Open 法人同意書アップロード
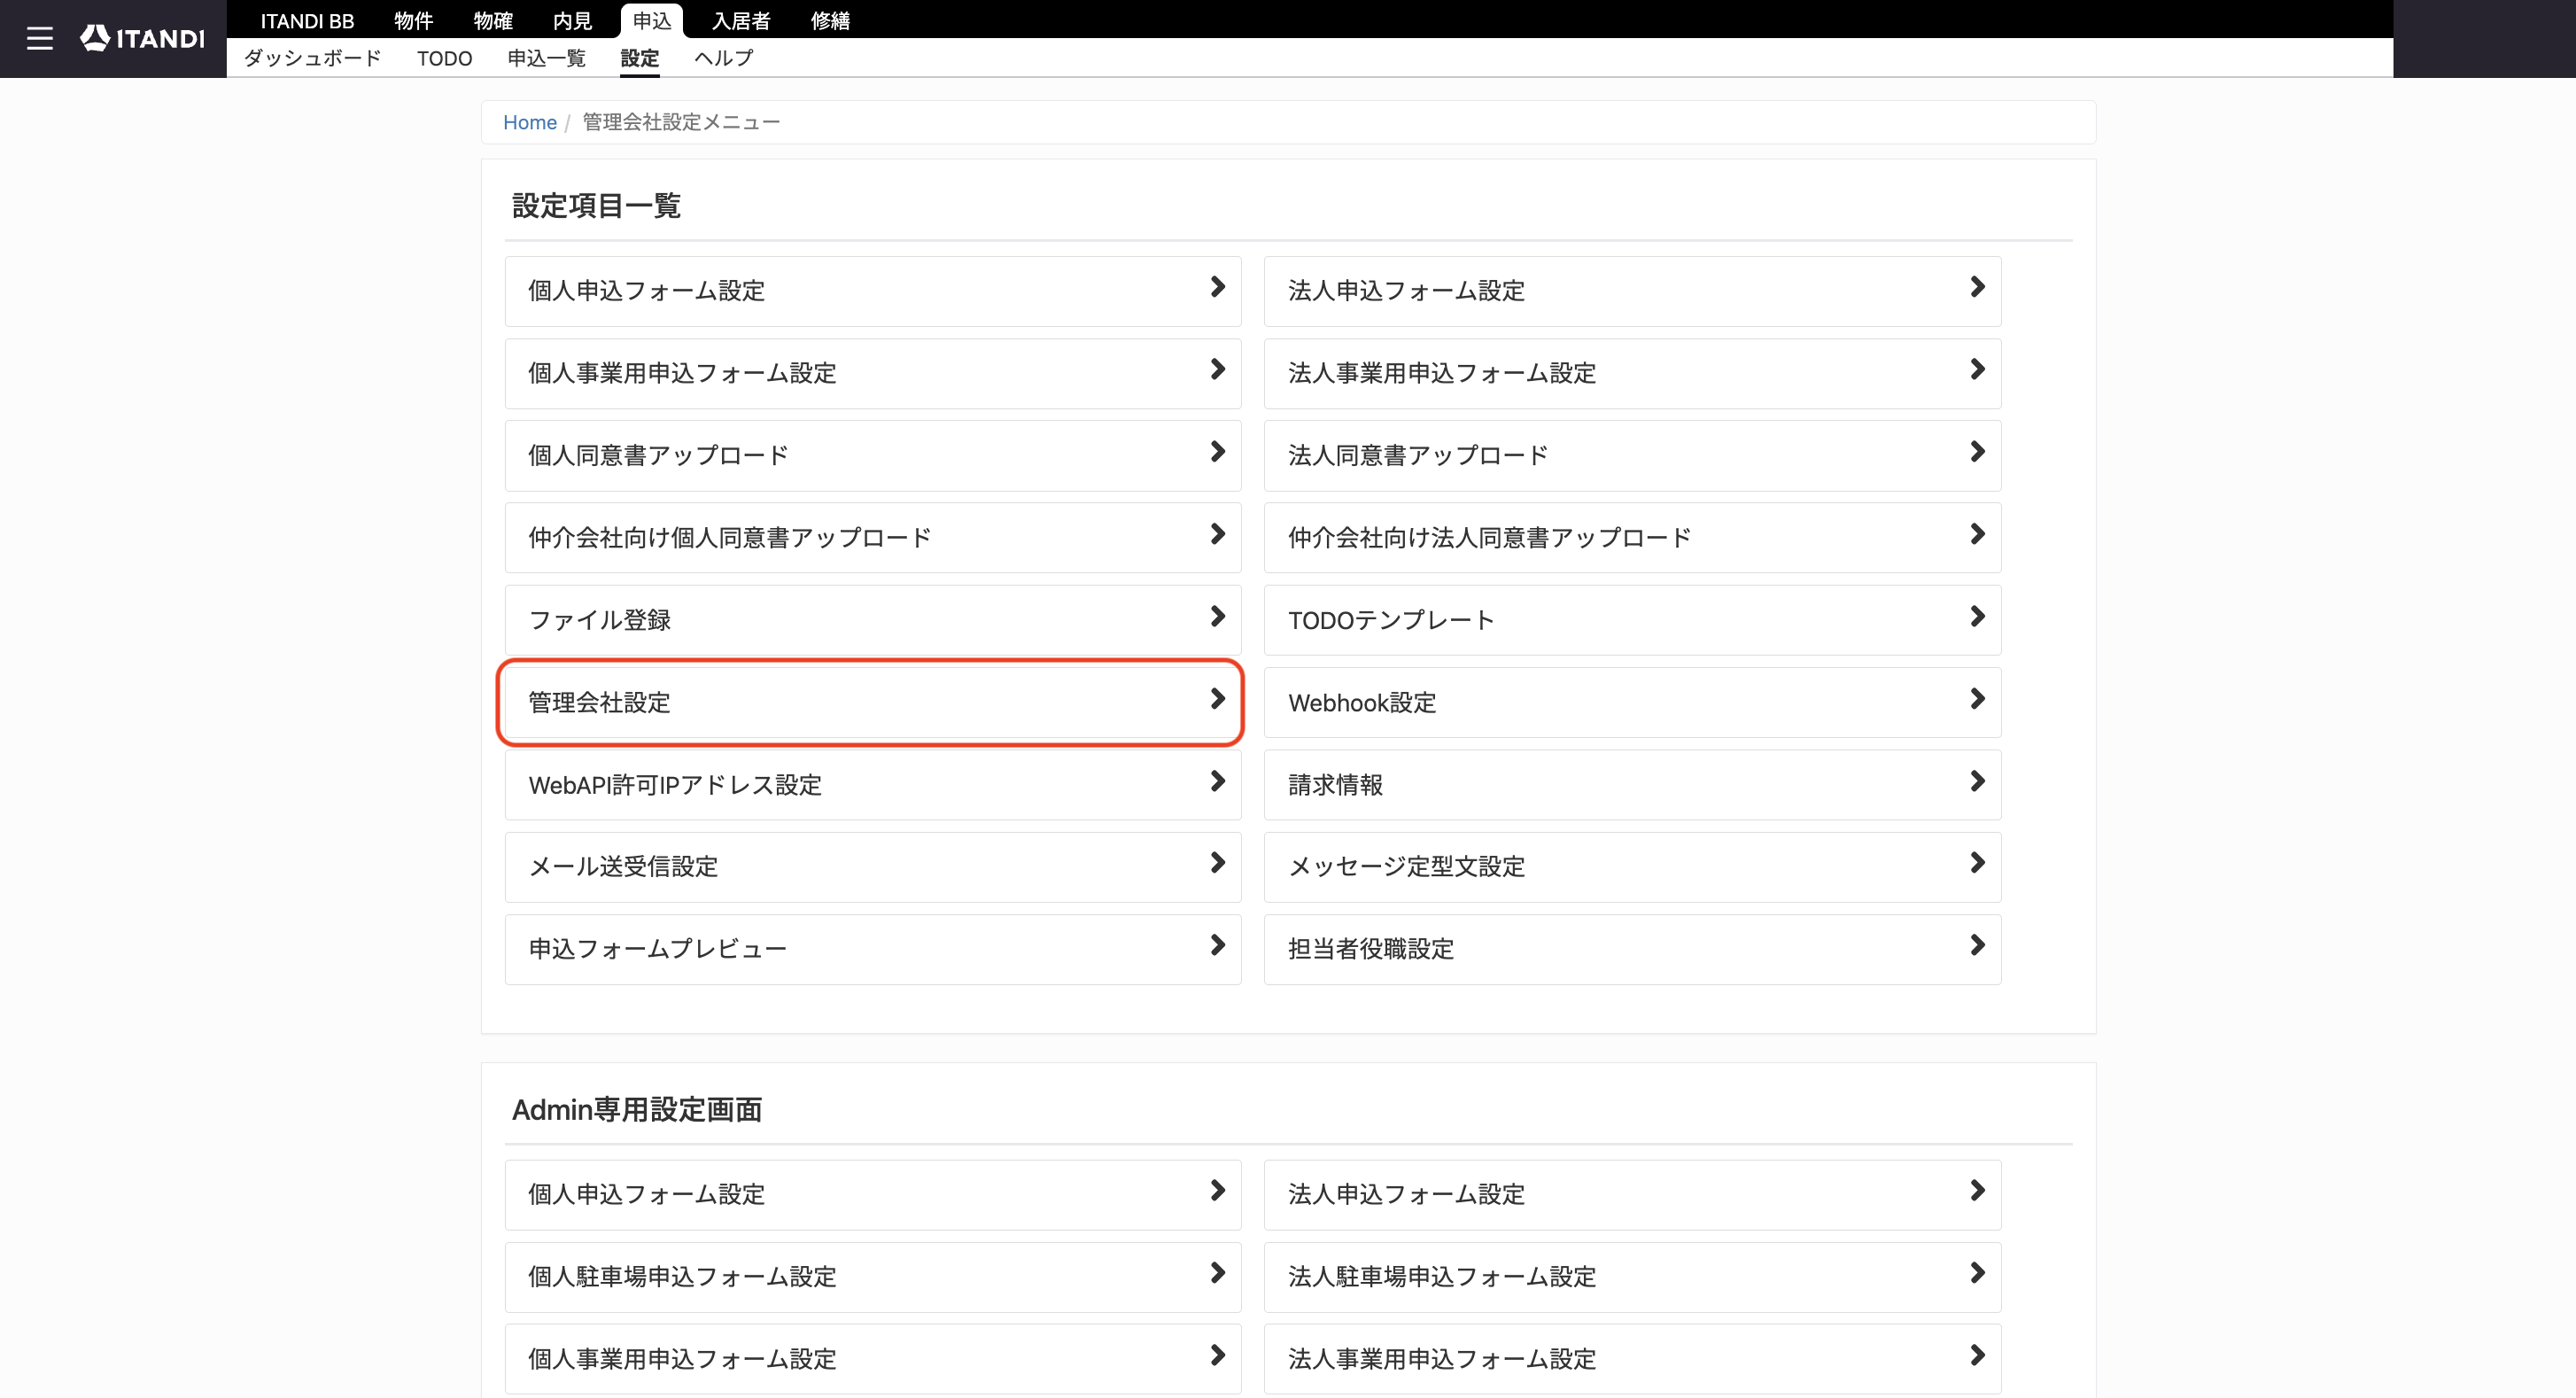The width and height of the screenshot is (2576, 1398). coord(1632,455)
